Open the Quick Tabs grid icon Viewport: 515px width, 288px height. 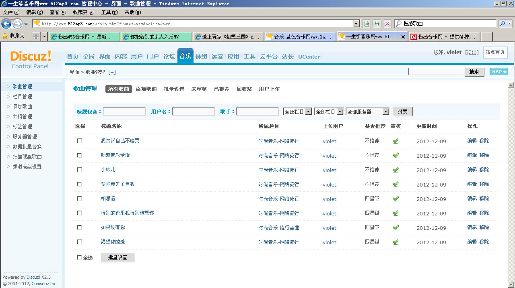click(x=36, y=37)
